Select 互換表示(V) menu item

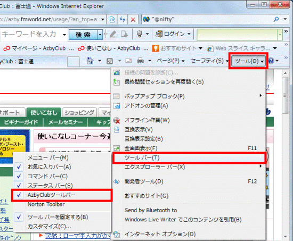tap(189, 130)
